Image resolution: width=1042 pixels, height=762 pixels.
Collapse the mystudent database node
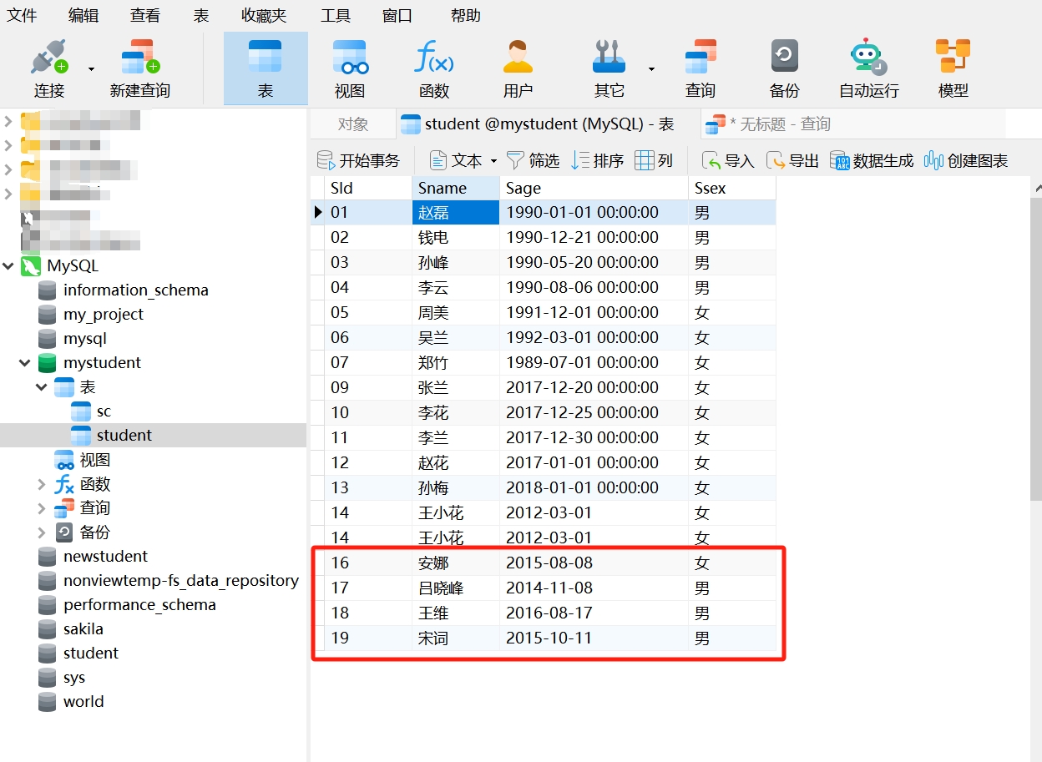23,362
